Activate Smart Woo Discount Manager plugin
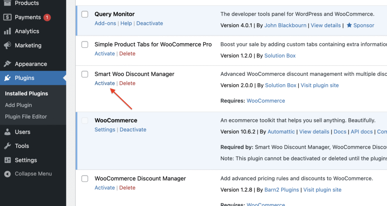Screen dimensions: 387x206 (105, 83)
